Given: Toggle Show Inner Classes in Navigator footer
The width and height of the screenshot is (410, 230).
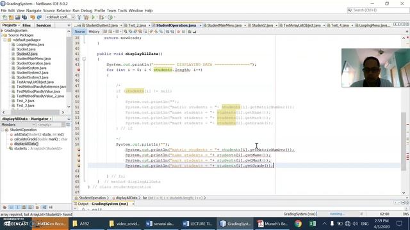Looking at the screenshot, I should point(31,207).
